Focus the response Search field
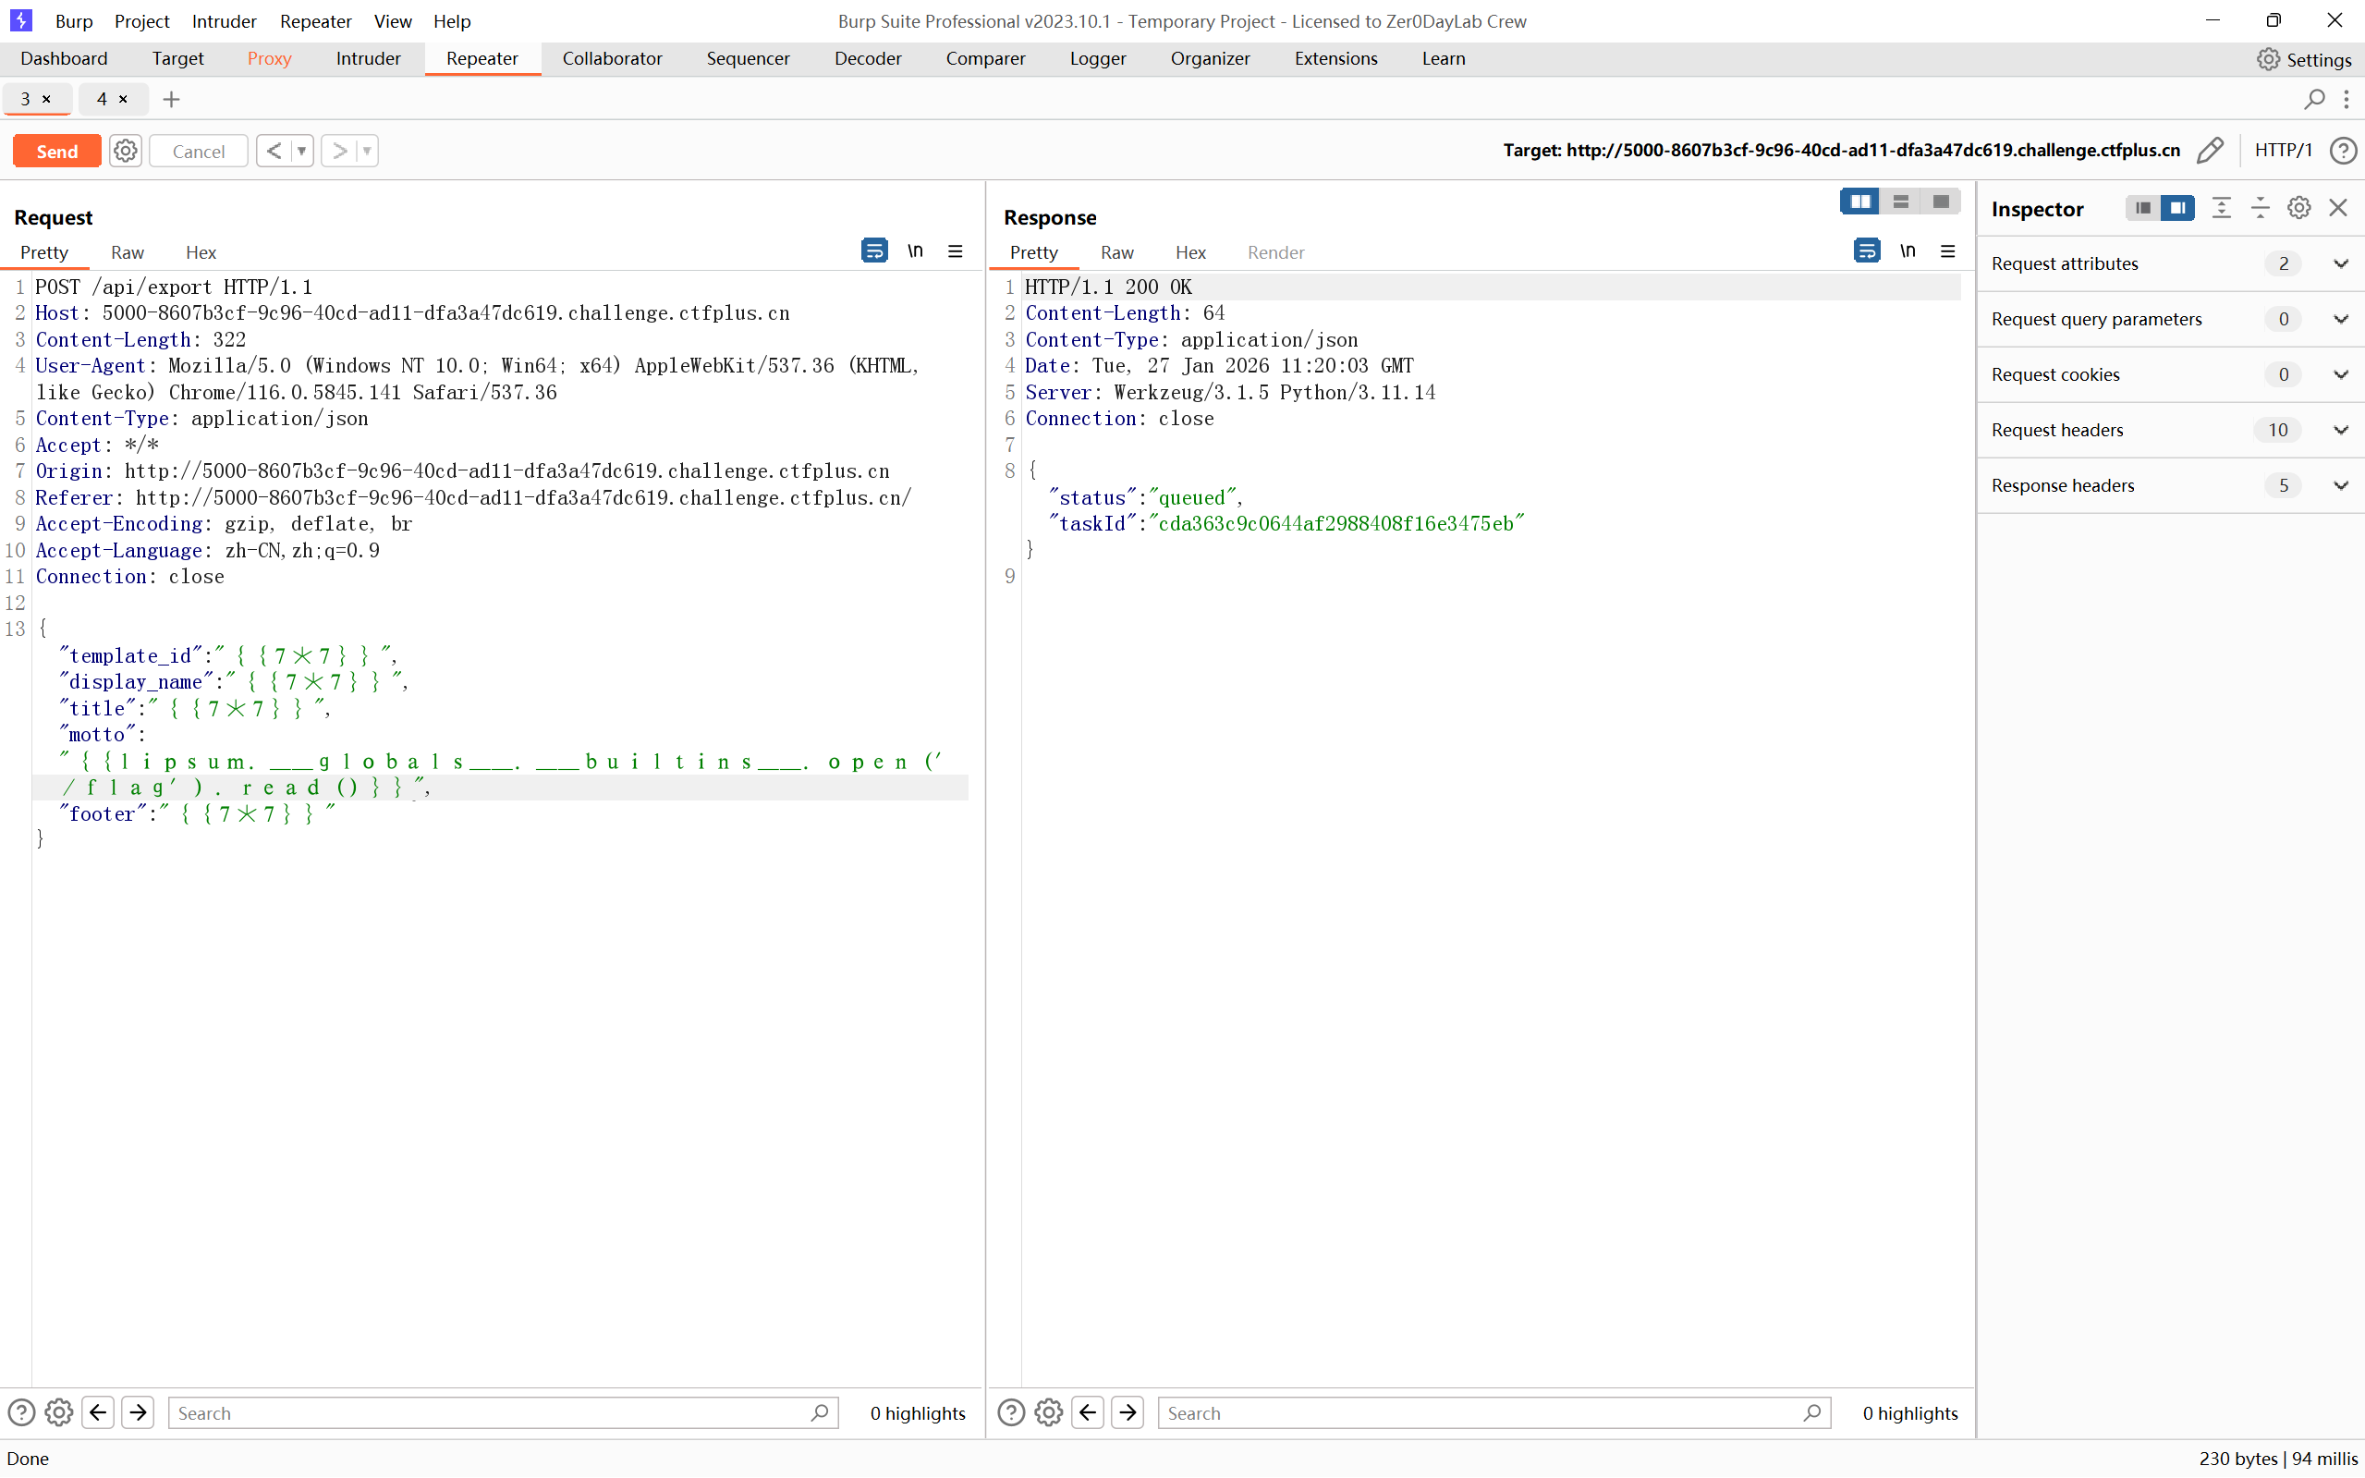Image resolution: width=2365 pixels, height=1478 pixels. (1493, 1412)
